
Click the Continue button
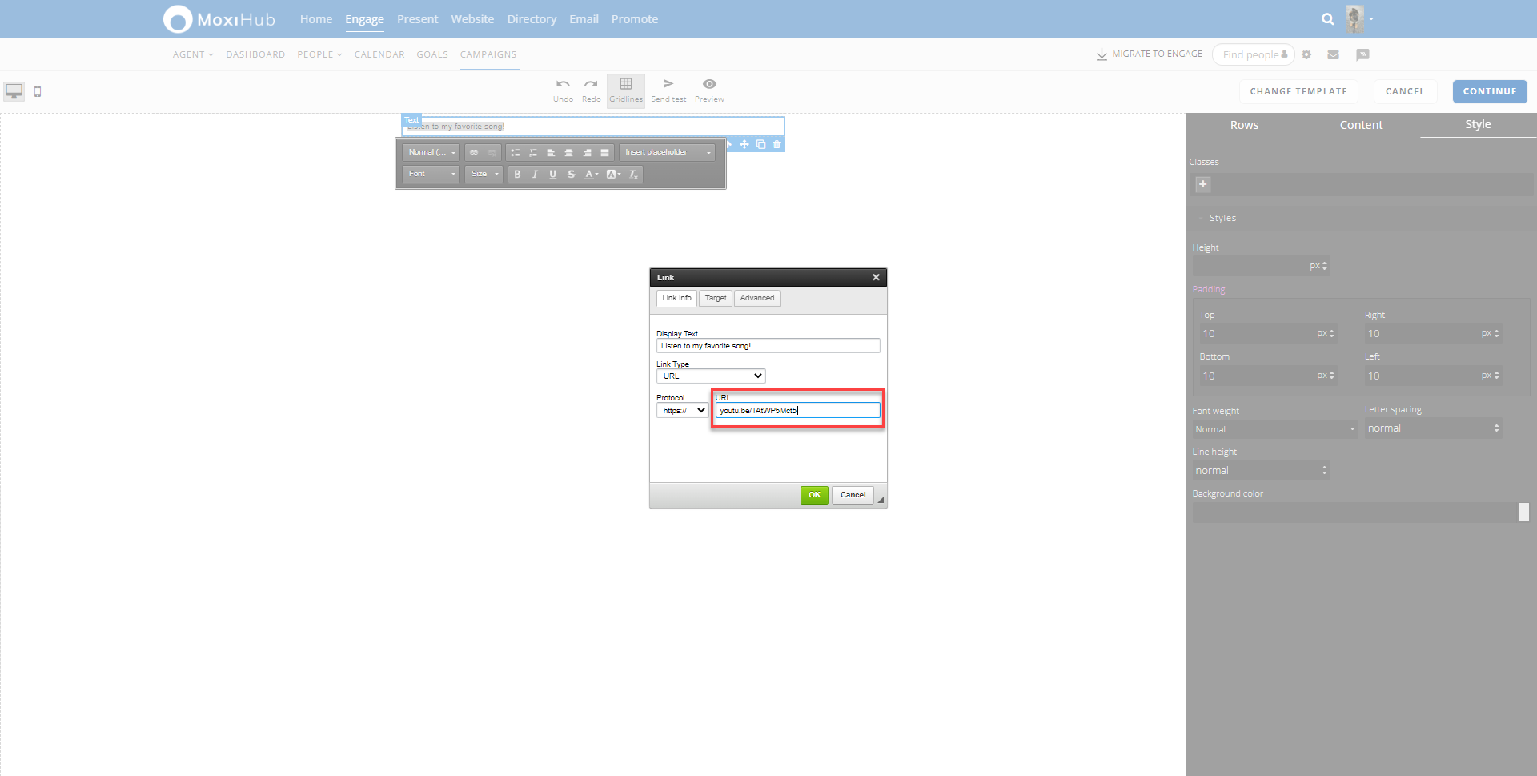[x=1490, y=91]
